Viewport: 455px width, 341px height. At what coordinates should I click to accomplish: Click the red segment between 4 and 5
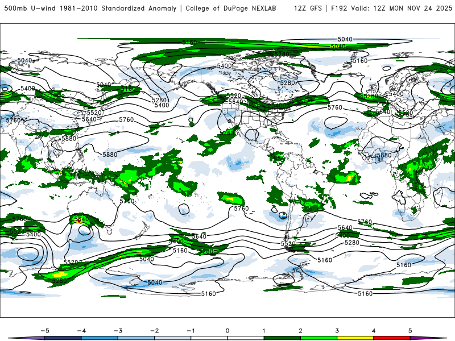coord(392,338)
